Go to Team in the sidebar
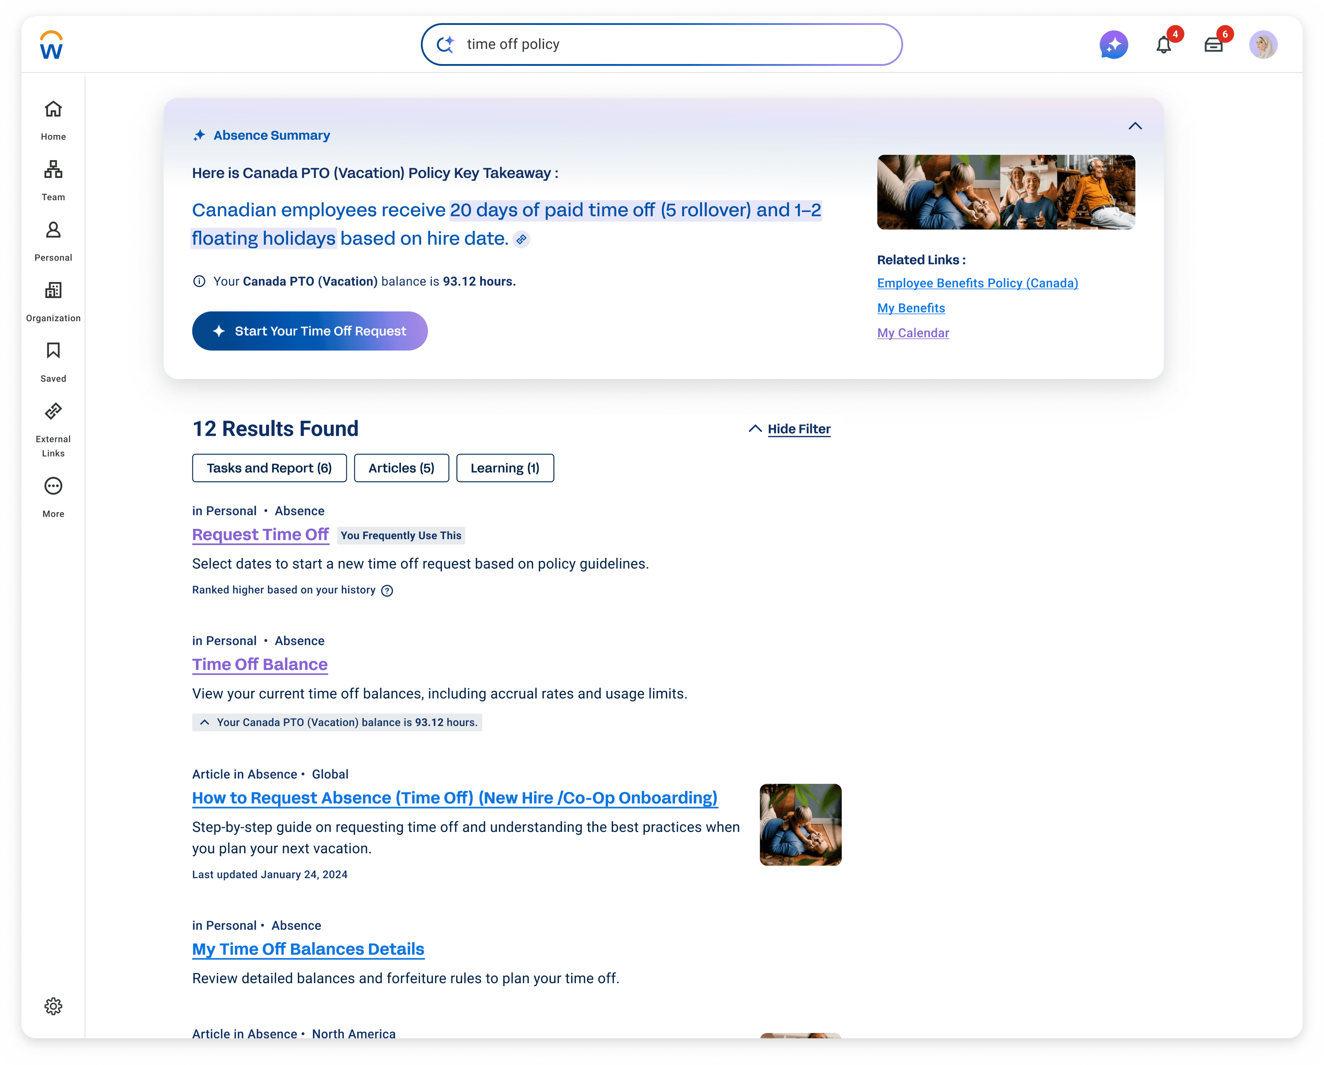Viewport: 1324px width, 1065px height. [x=53, y=180]
